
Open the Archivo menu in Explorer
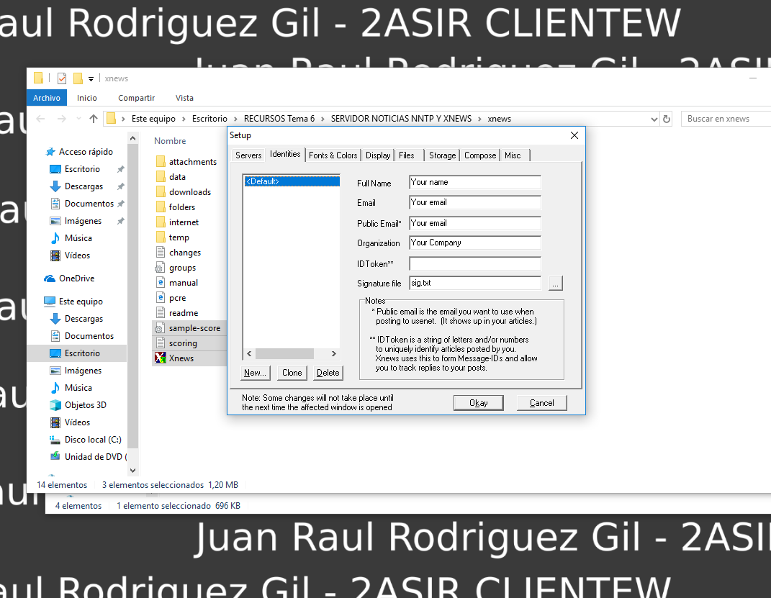[x=47, y=98]
